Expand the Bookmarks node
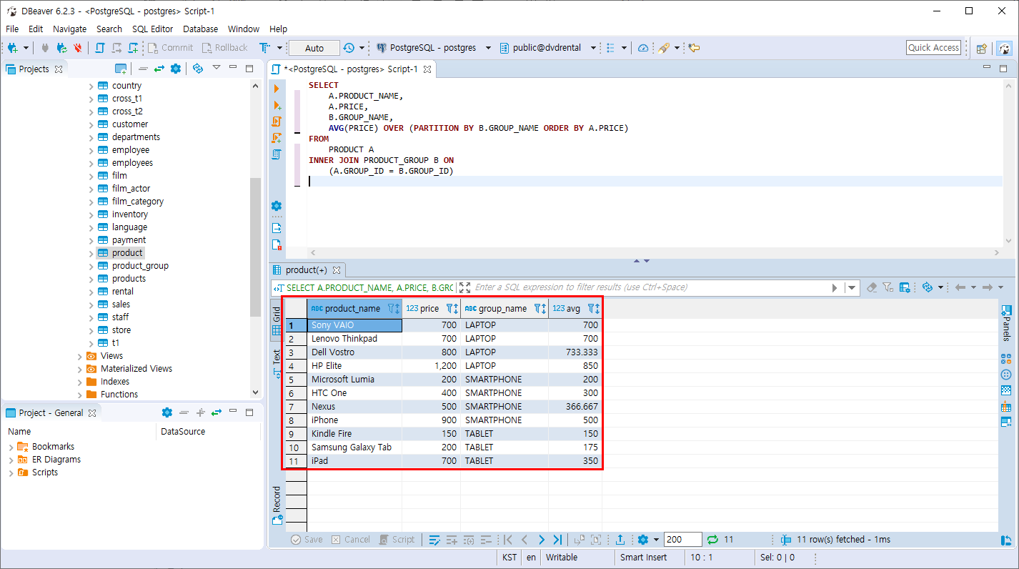 [11, 447]
